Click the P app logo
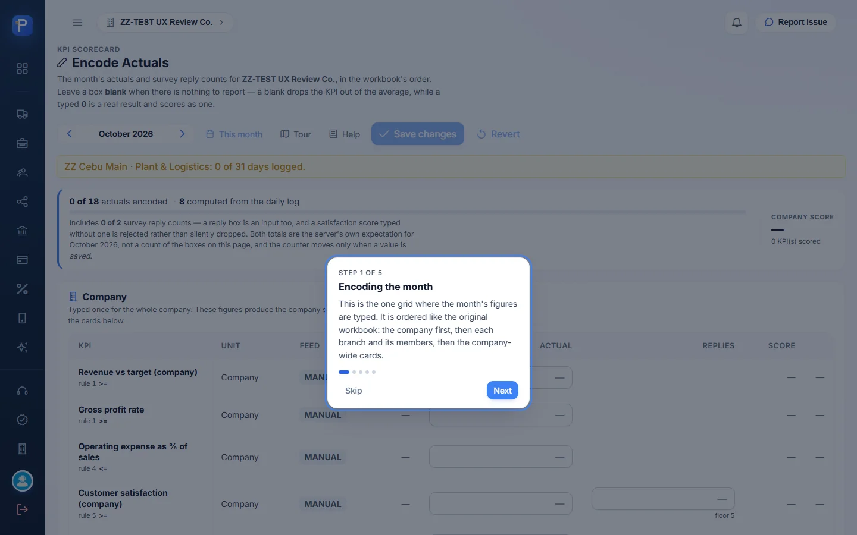857x535 pixels. click(22, 26)
